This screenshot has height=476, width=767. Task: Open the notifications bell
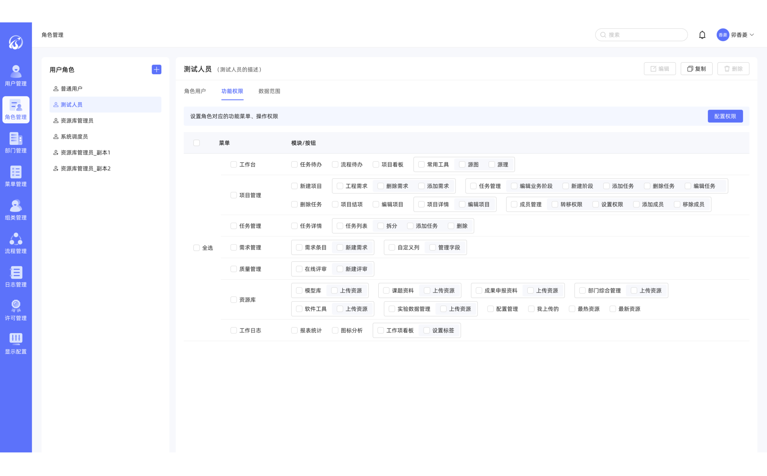tap(702, 35)
